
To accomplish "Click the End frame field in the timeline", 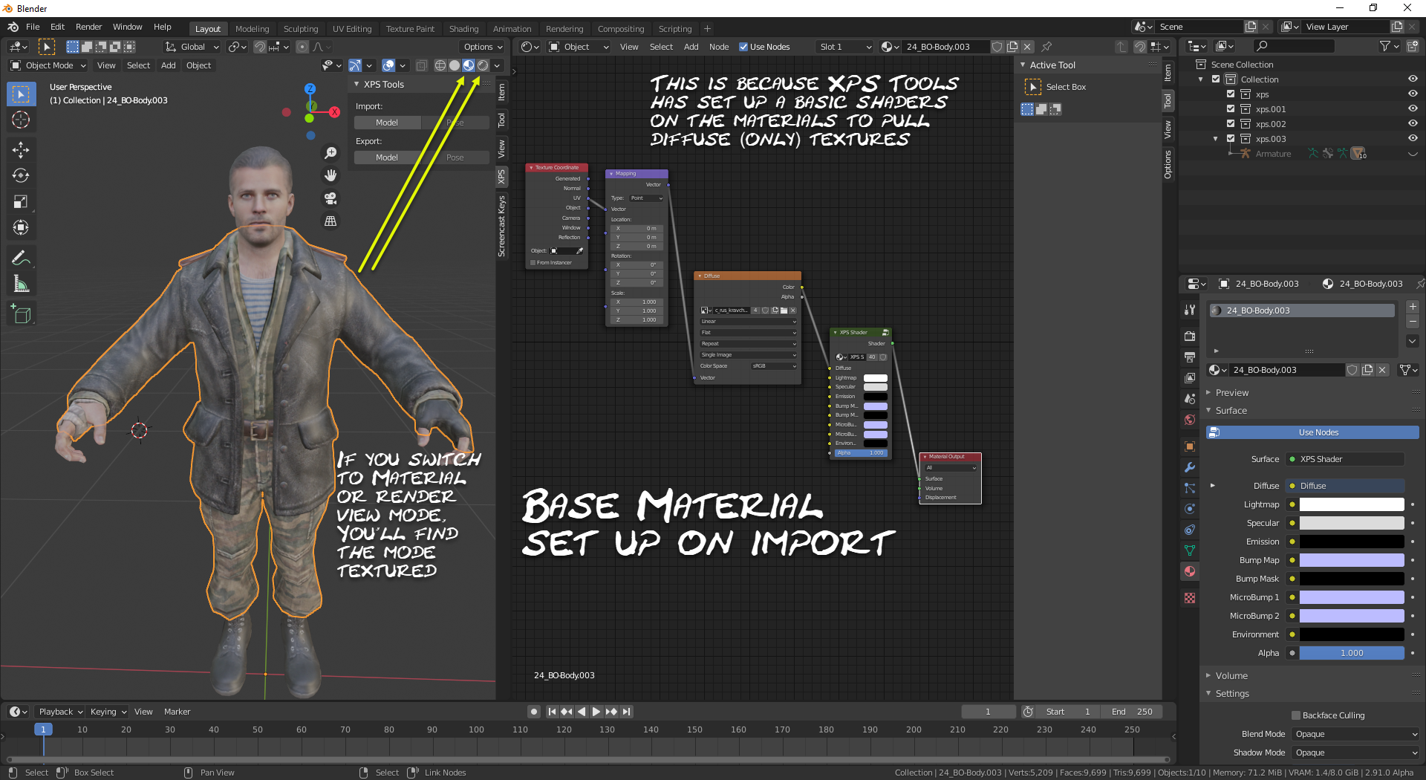I will pos(1132,712).
